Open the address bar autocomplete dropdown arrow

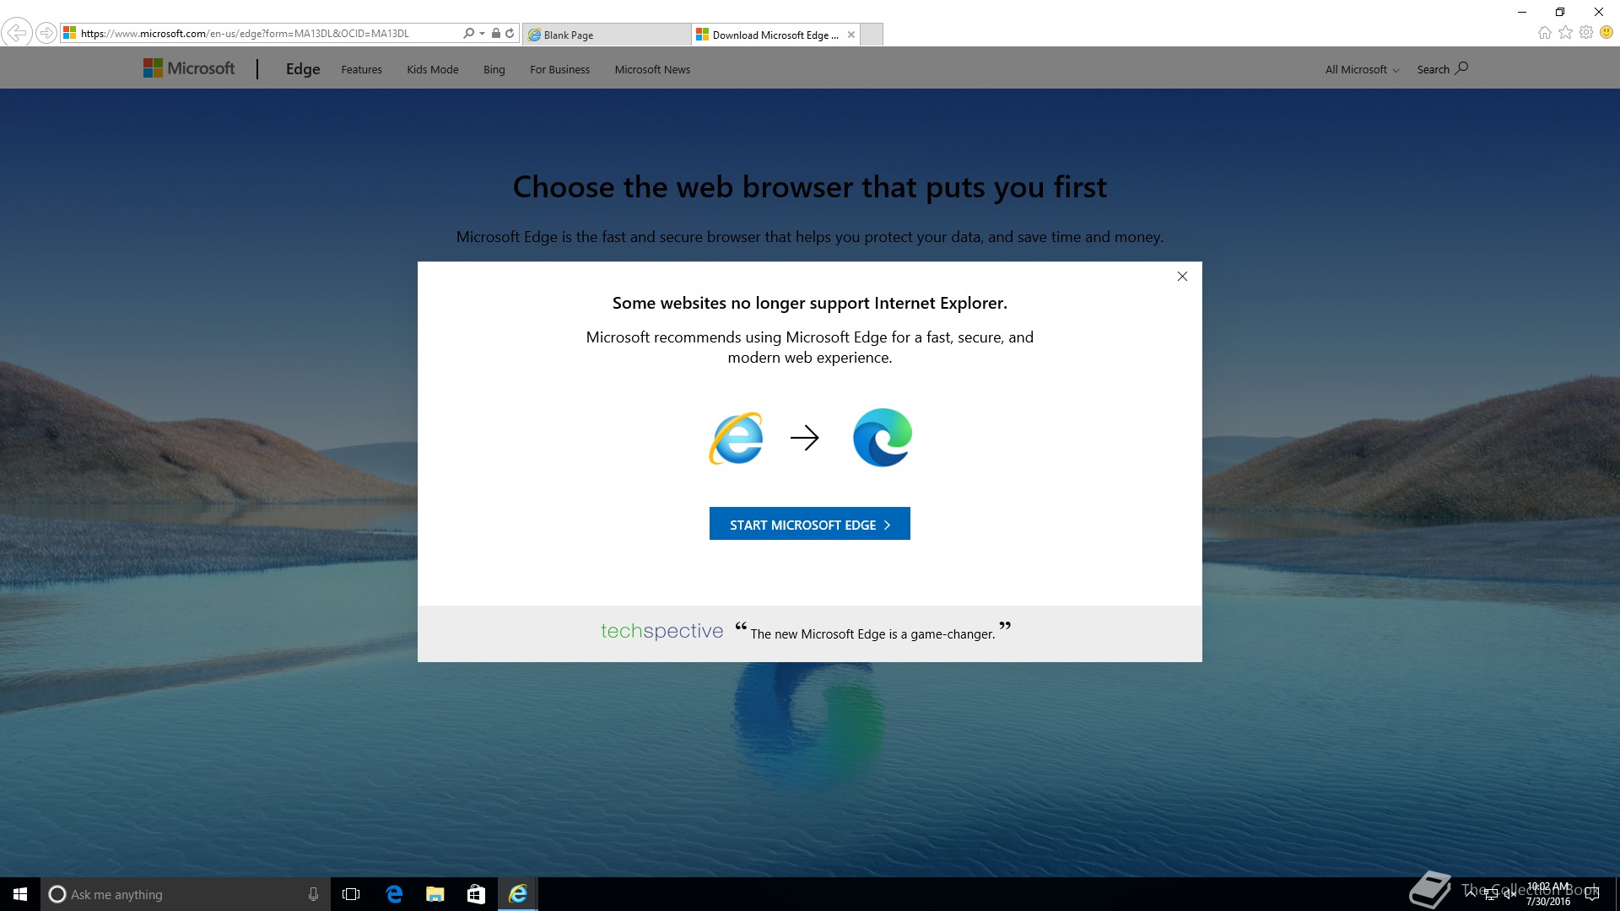tap(483, 34)
